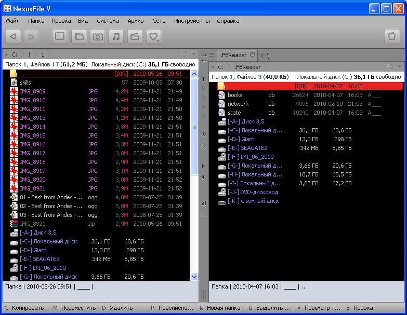The width and height of the screenshot is (407, 315).
Task: Switch to the C:\ tab
Action: (265, 56)
